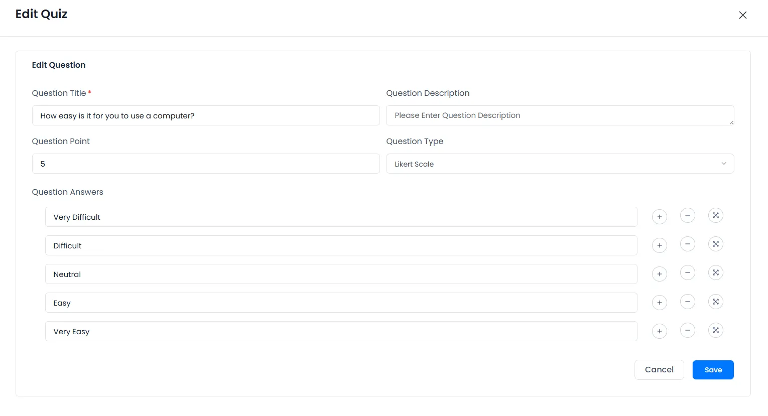
Task: Save the edited question
Action: [713, 369]
